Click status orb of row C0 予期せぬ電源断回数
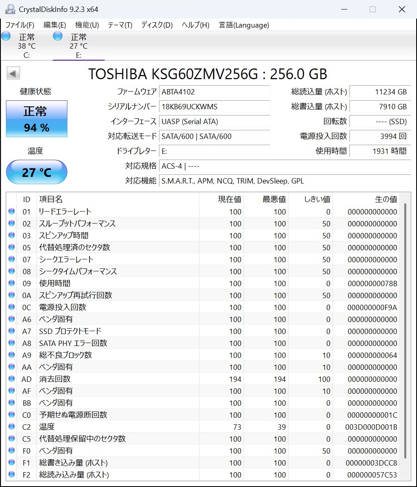The image size is (417, 487). 12,415
